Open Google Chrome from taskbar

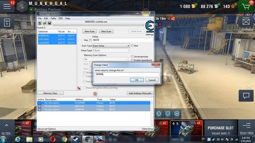point(65,139)
